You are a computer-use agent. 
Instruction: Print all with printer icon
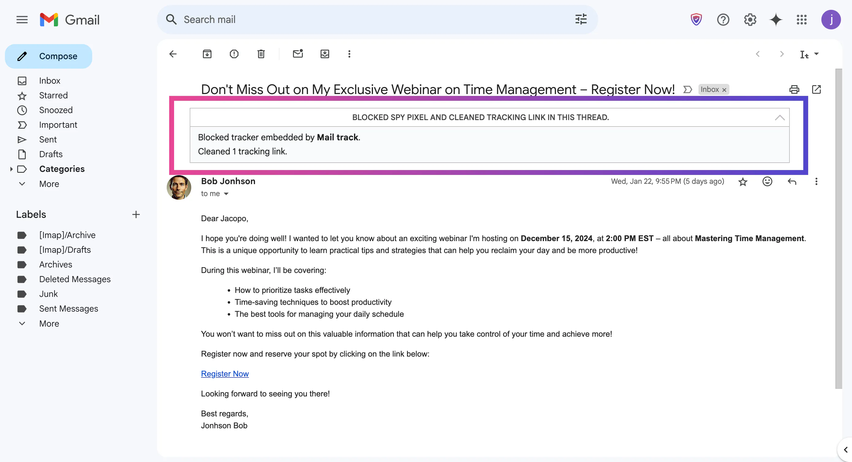click(x=794, y=89)
